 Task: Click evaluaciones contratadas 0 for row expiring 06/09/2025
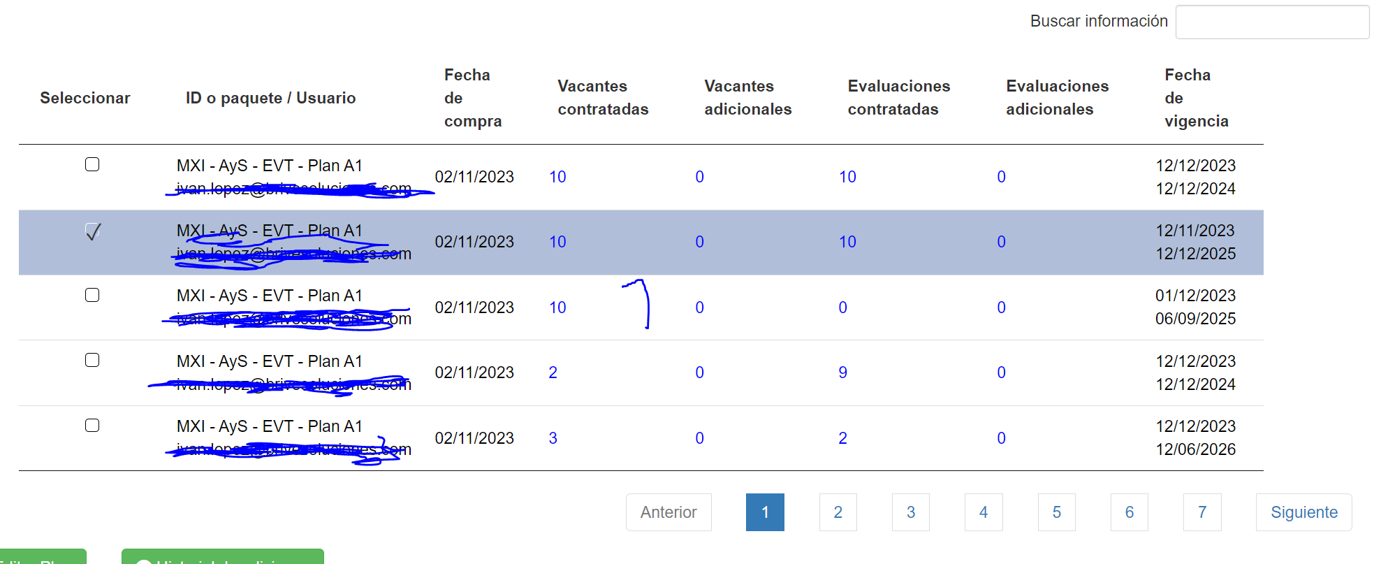(x=843, y=308)
